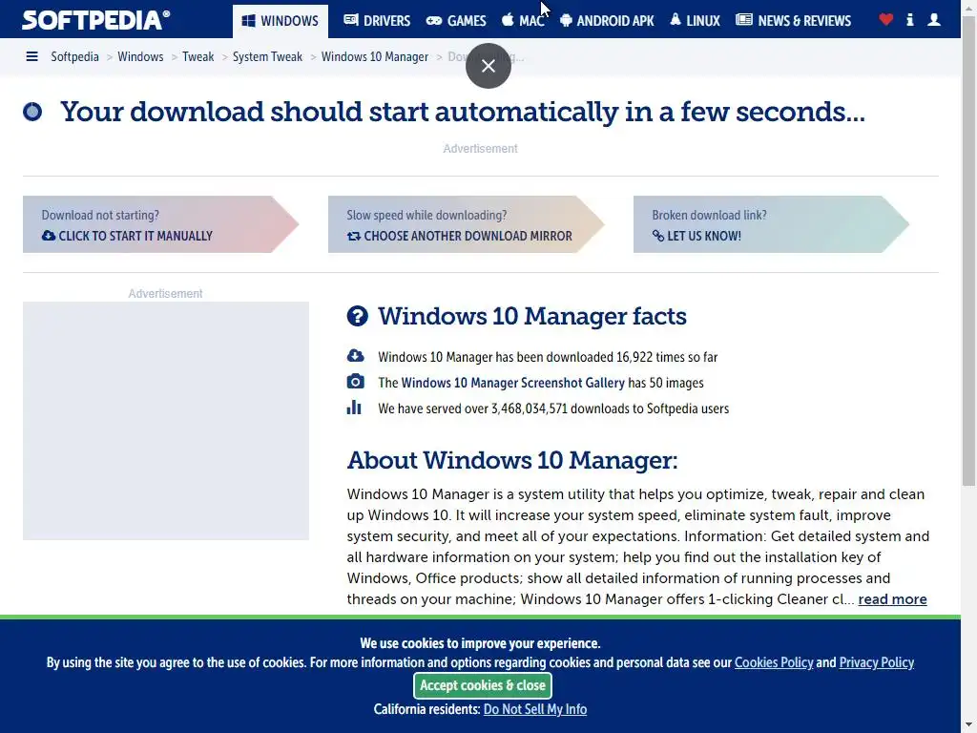Image resolution: width=977 pixels, height=733 pixels.
Task: Go to Softpedia breadcrumb
Action: (74, 56)
